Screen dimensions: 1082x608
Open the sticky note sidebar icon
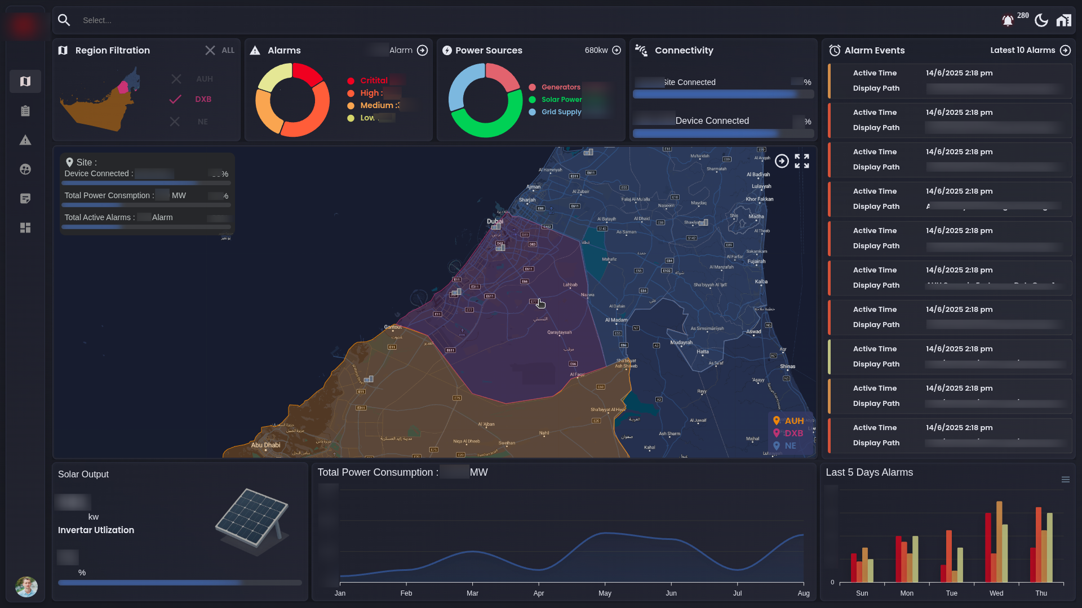pyautogui.click(x=25, y=199)
